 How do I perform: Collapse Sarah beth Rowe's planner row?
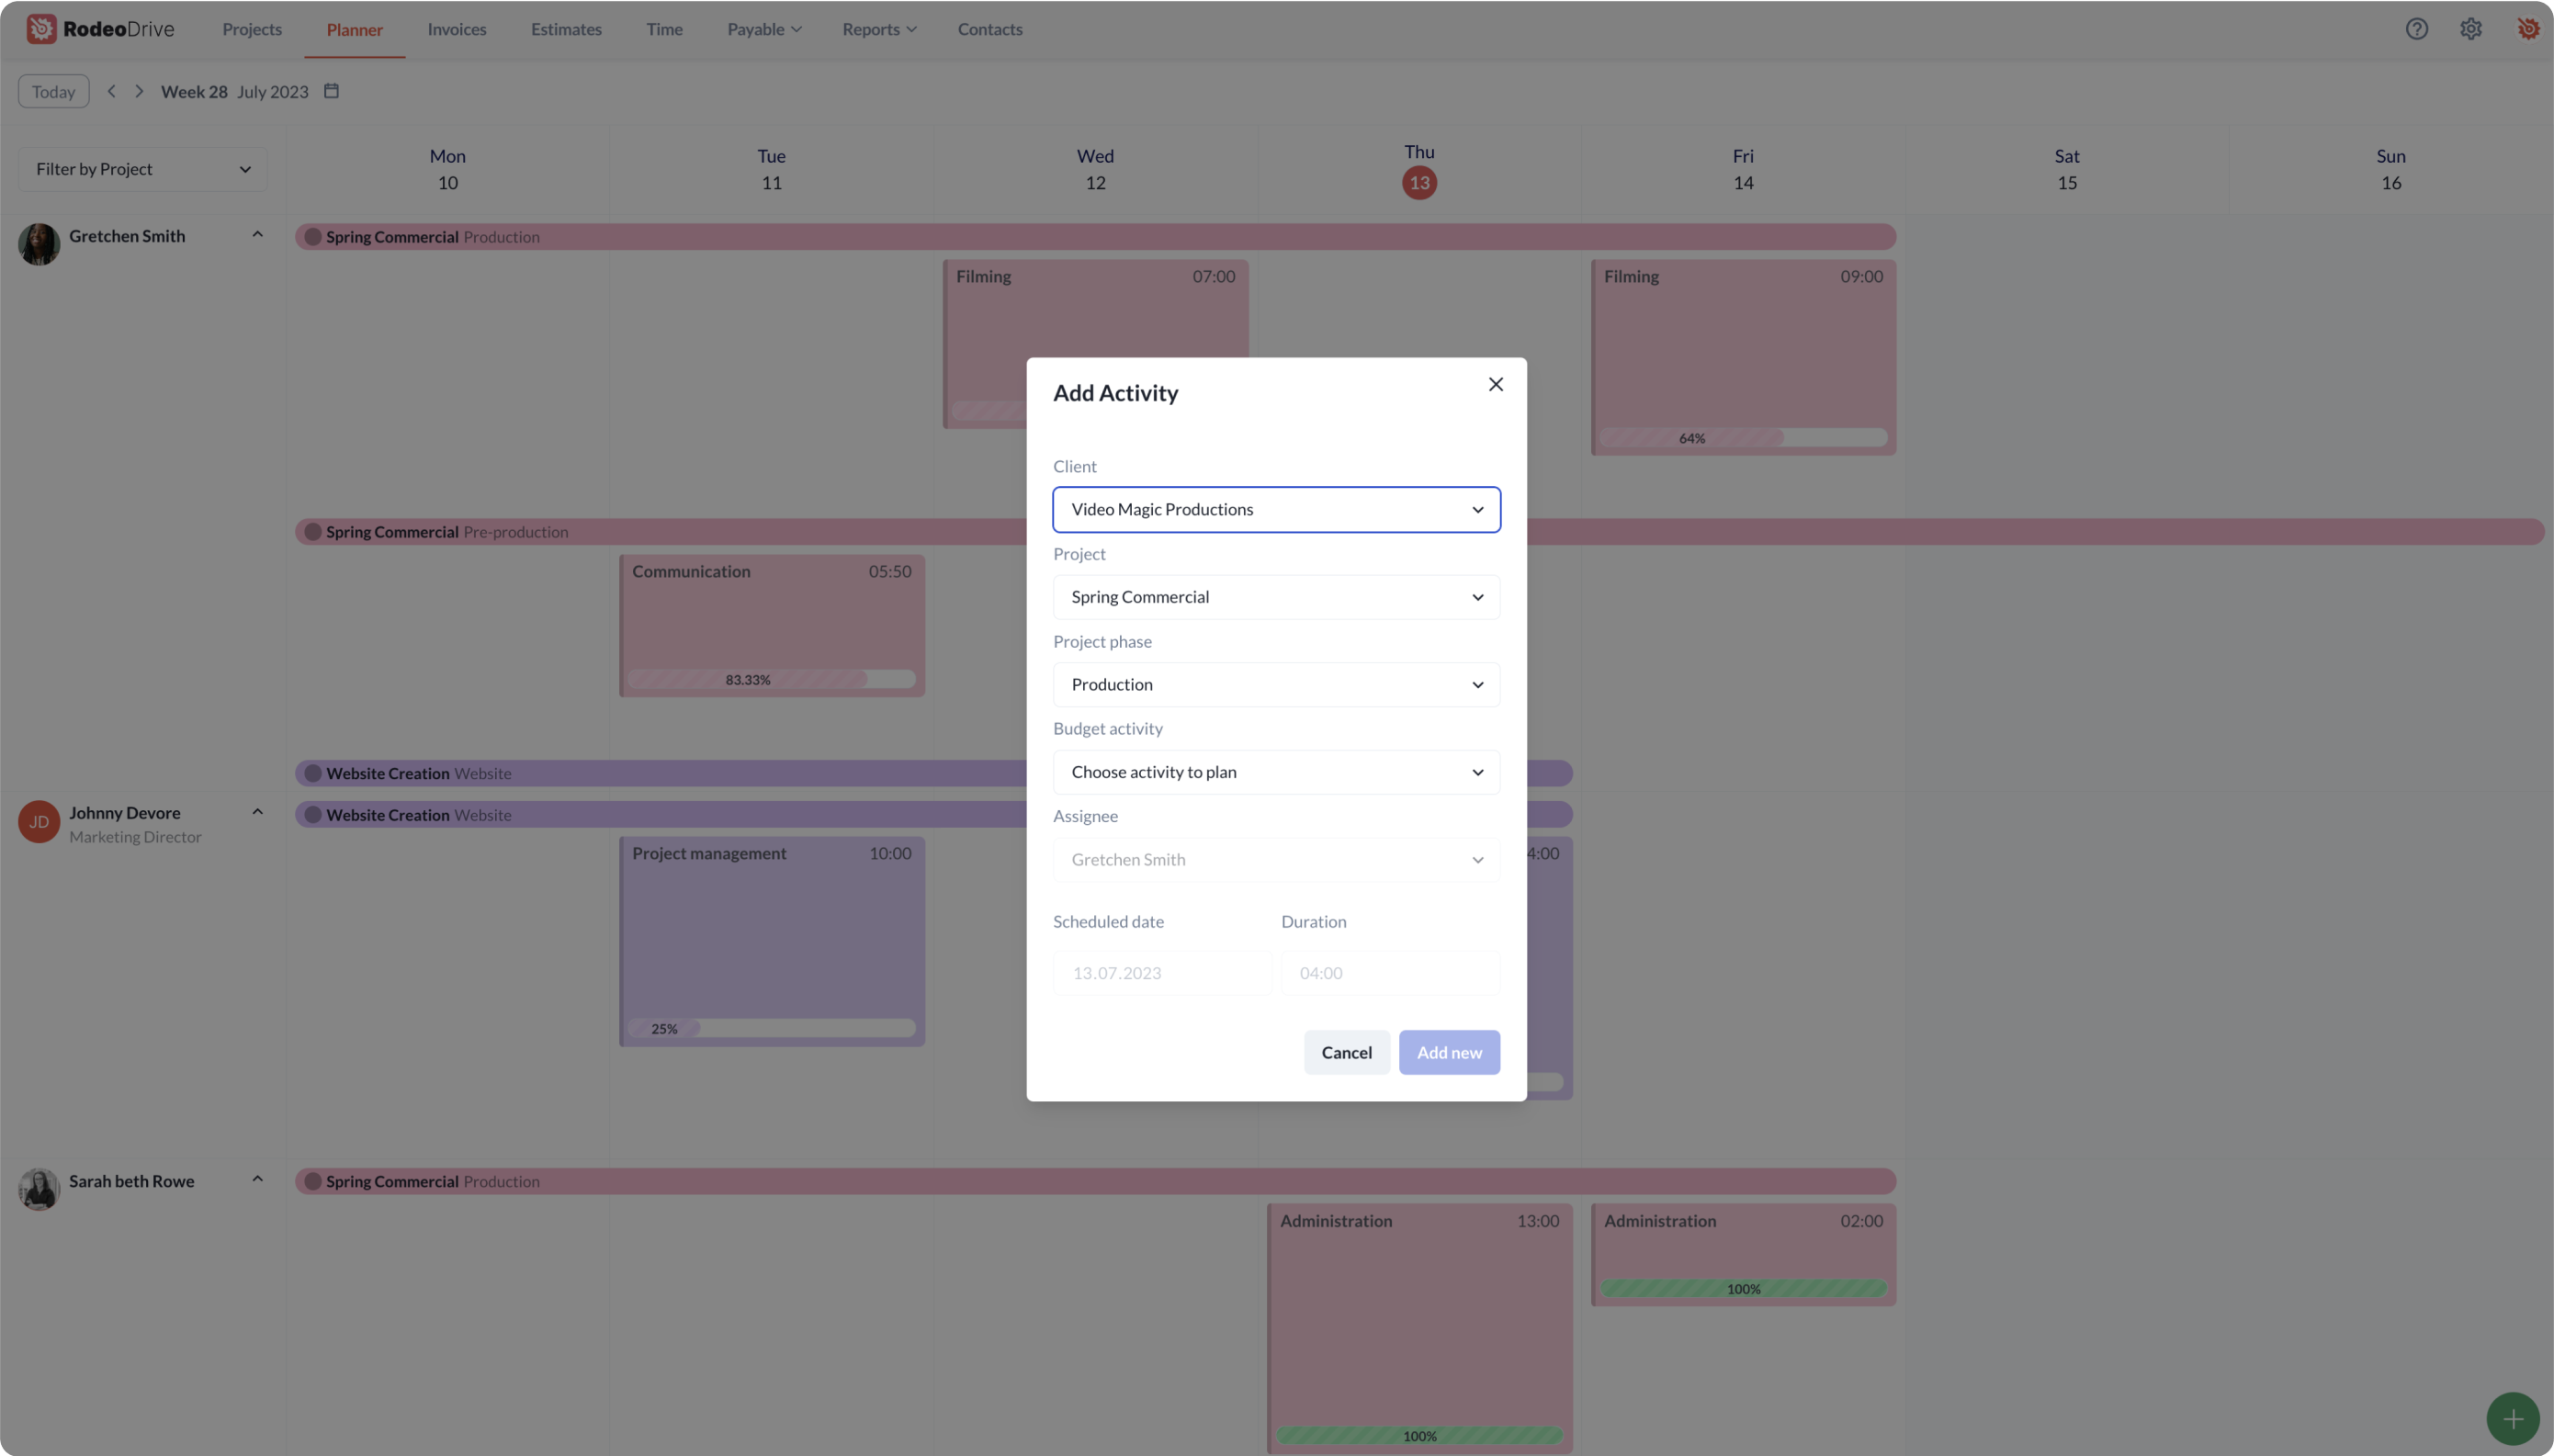pyautogui.click(x=257, y=1179)
